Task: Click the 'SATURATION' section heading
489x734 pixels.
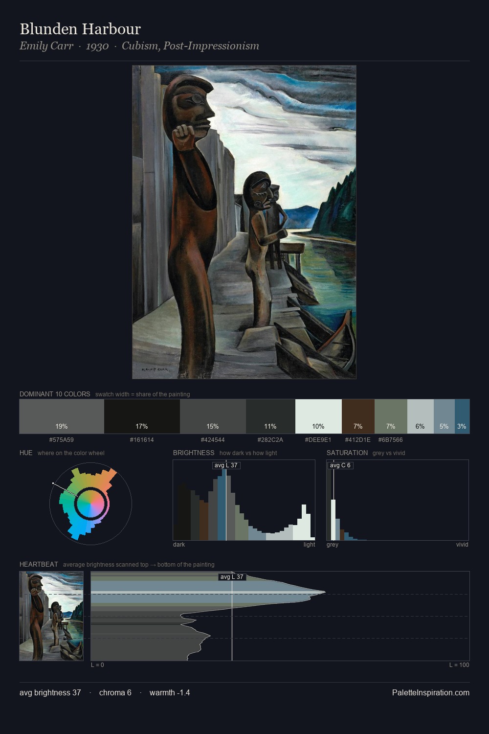Action: [x=347, y=453]
